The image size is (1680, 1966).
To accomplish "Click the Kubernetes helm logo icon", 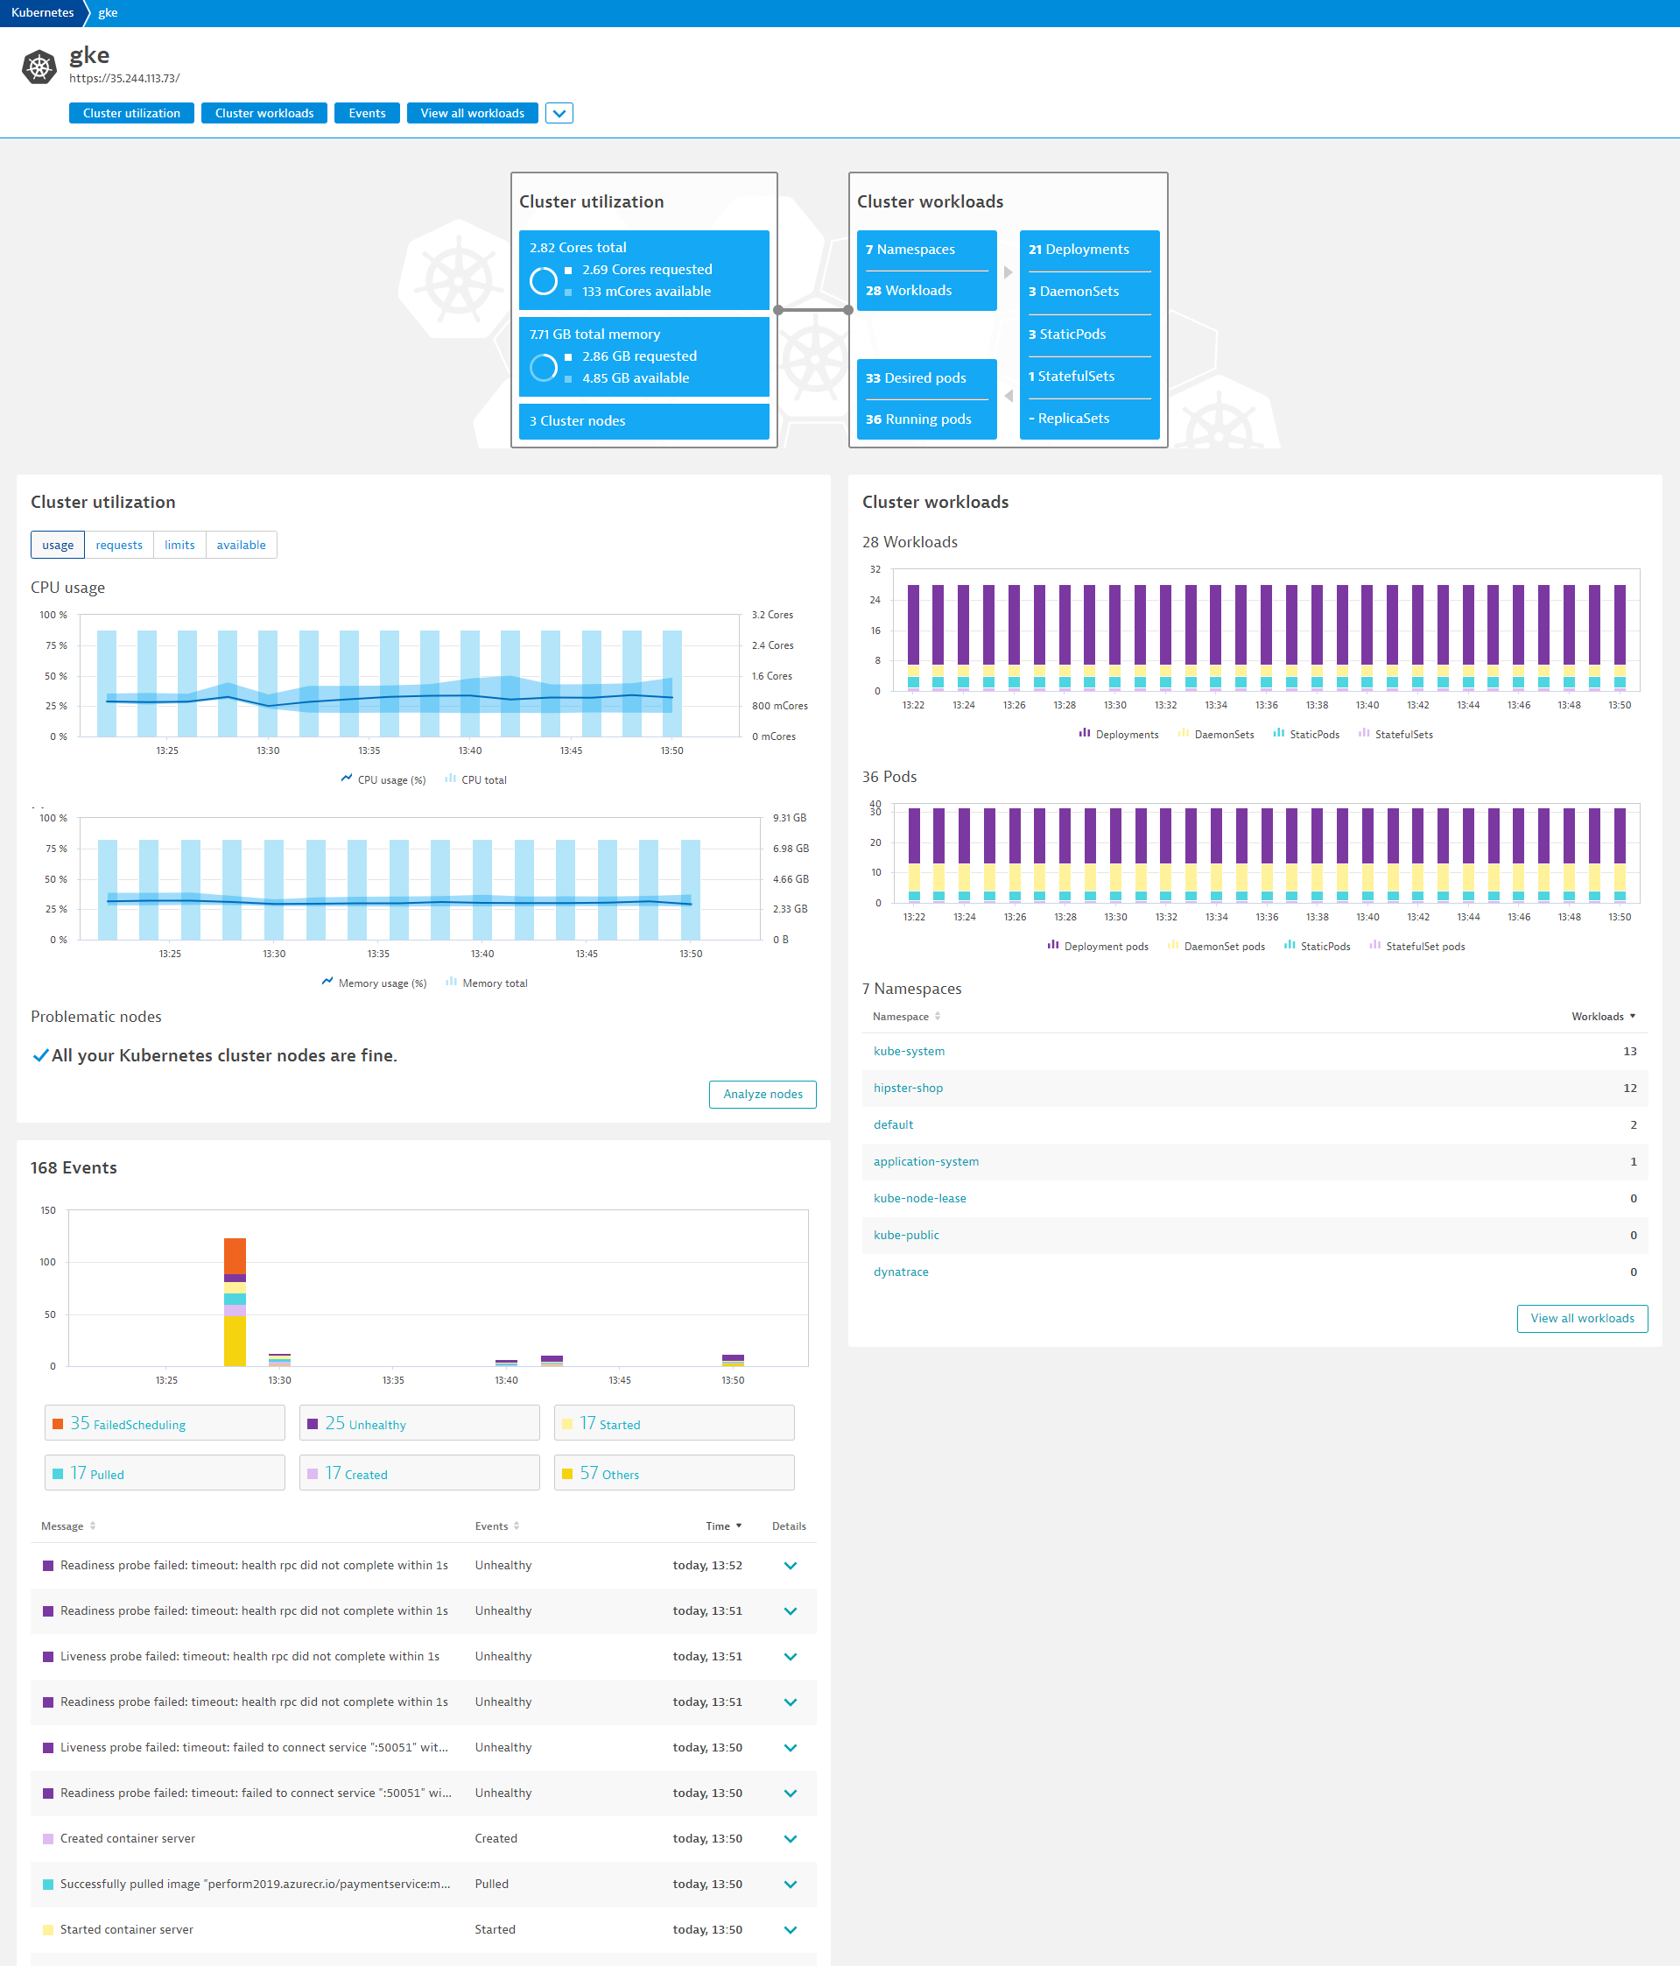I will tap(39, 67).
